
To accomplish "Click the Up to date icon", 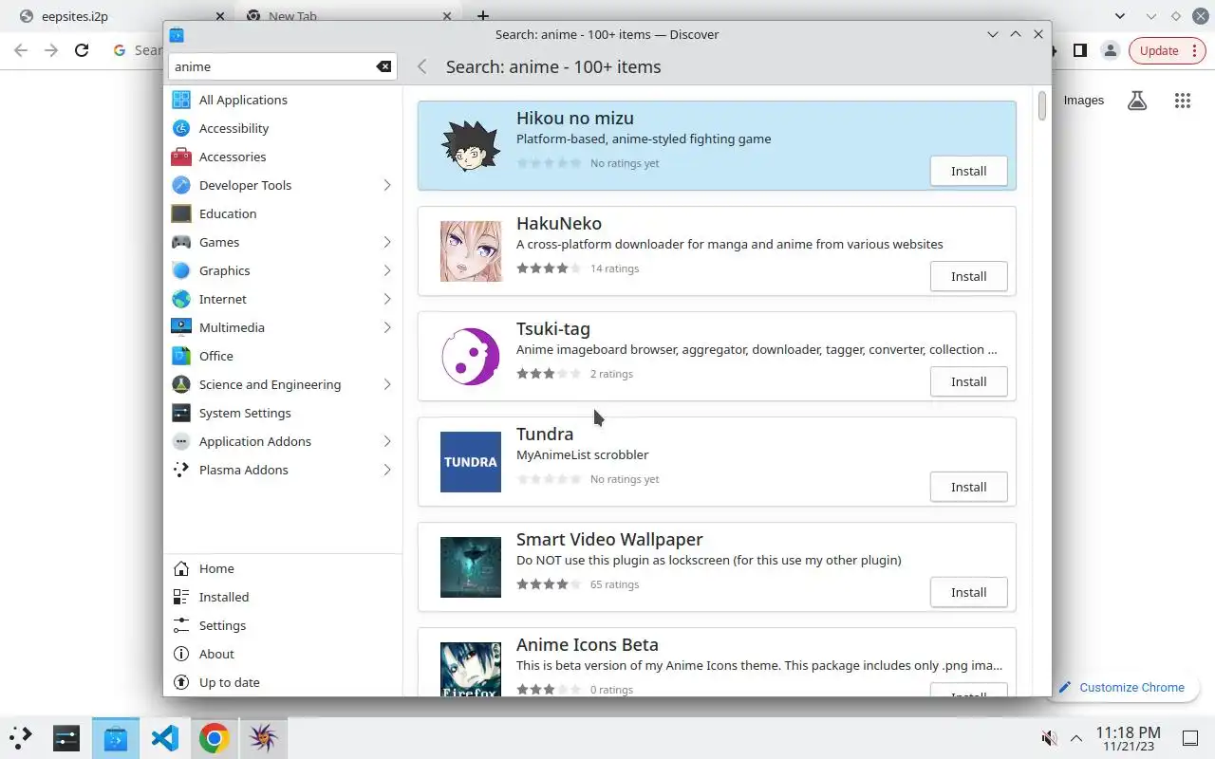I will 181,682.
